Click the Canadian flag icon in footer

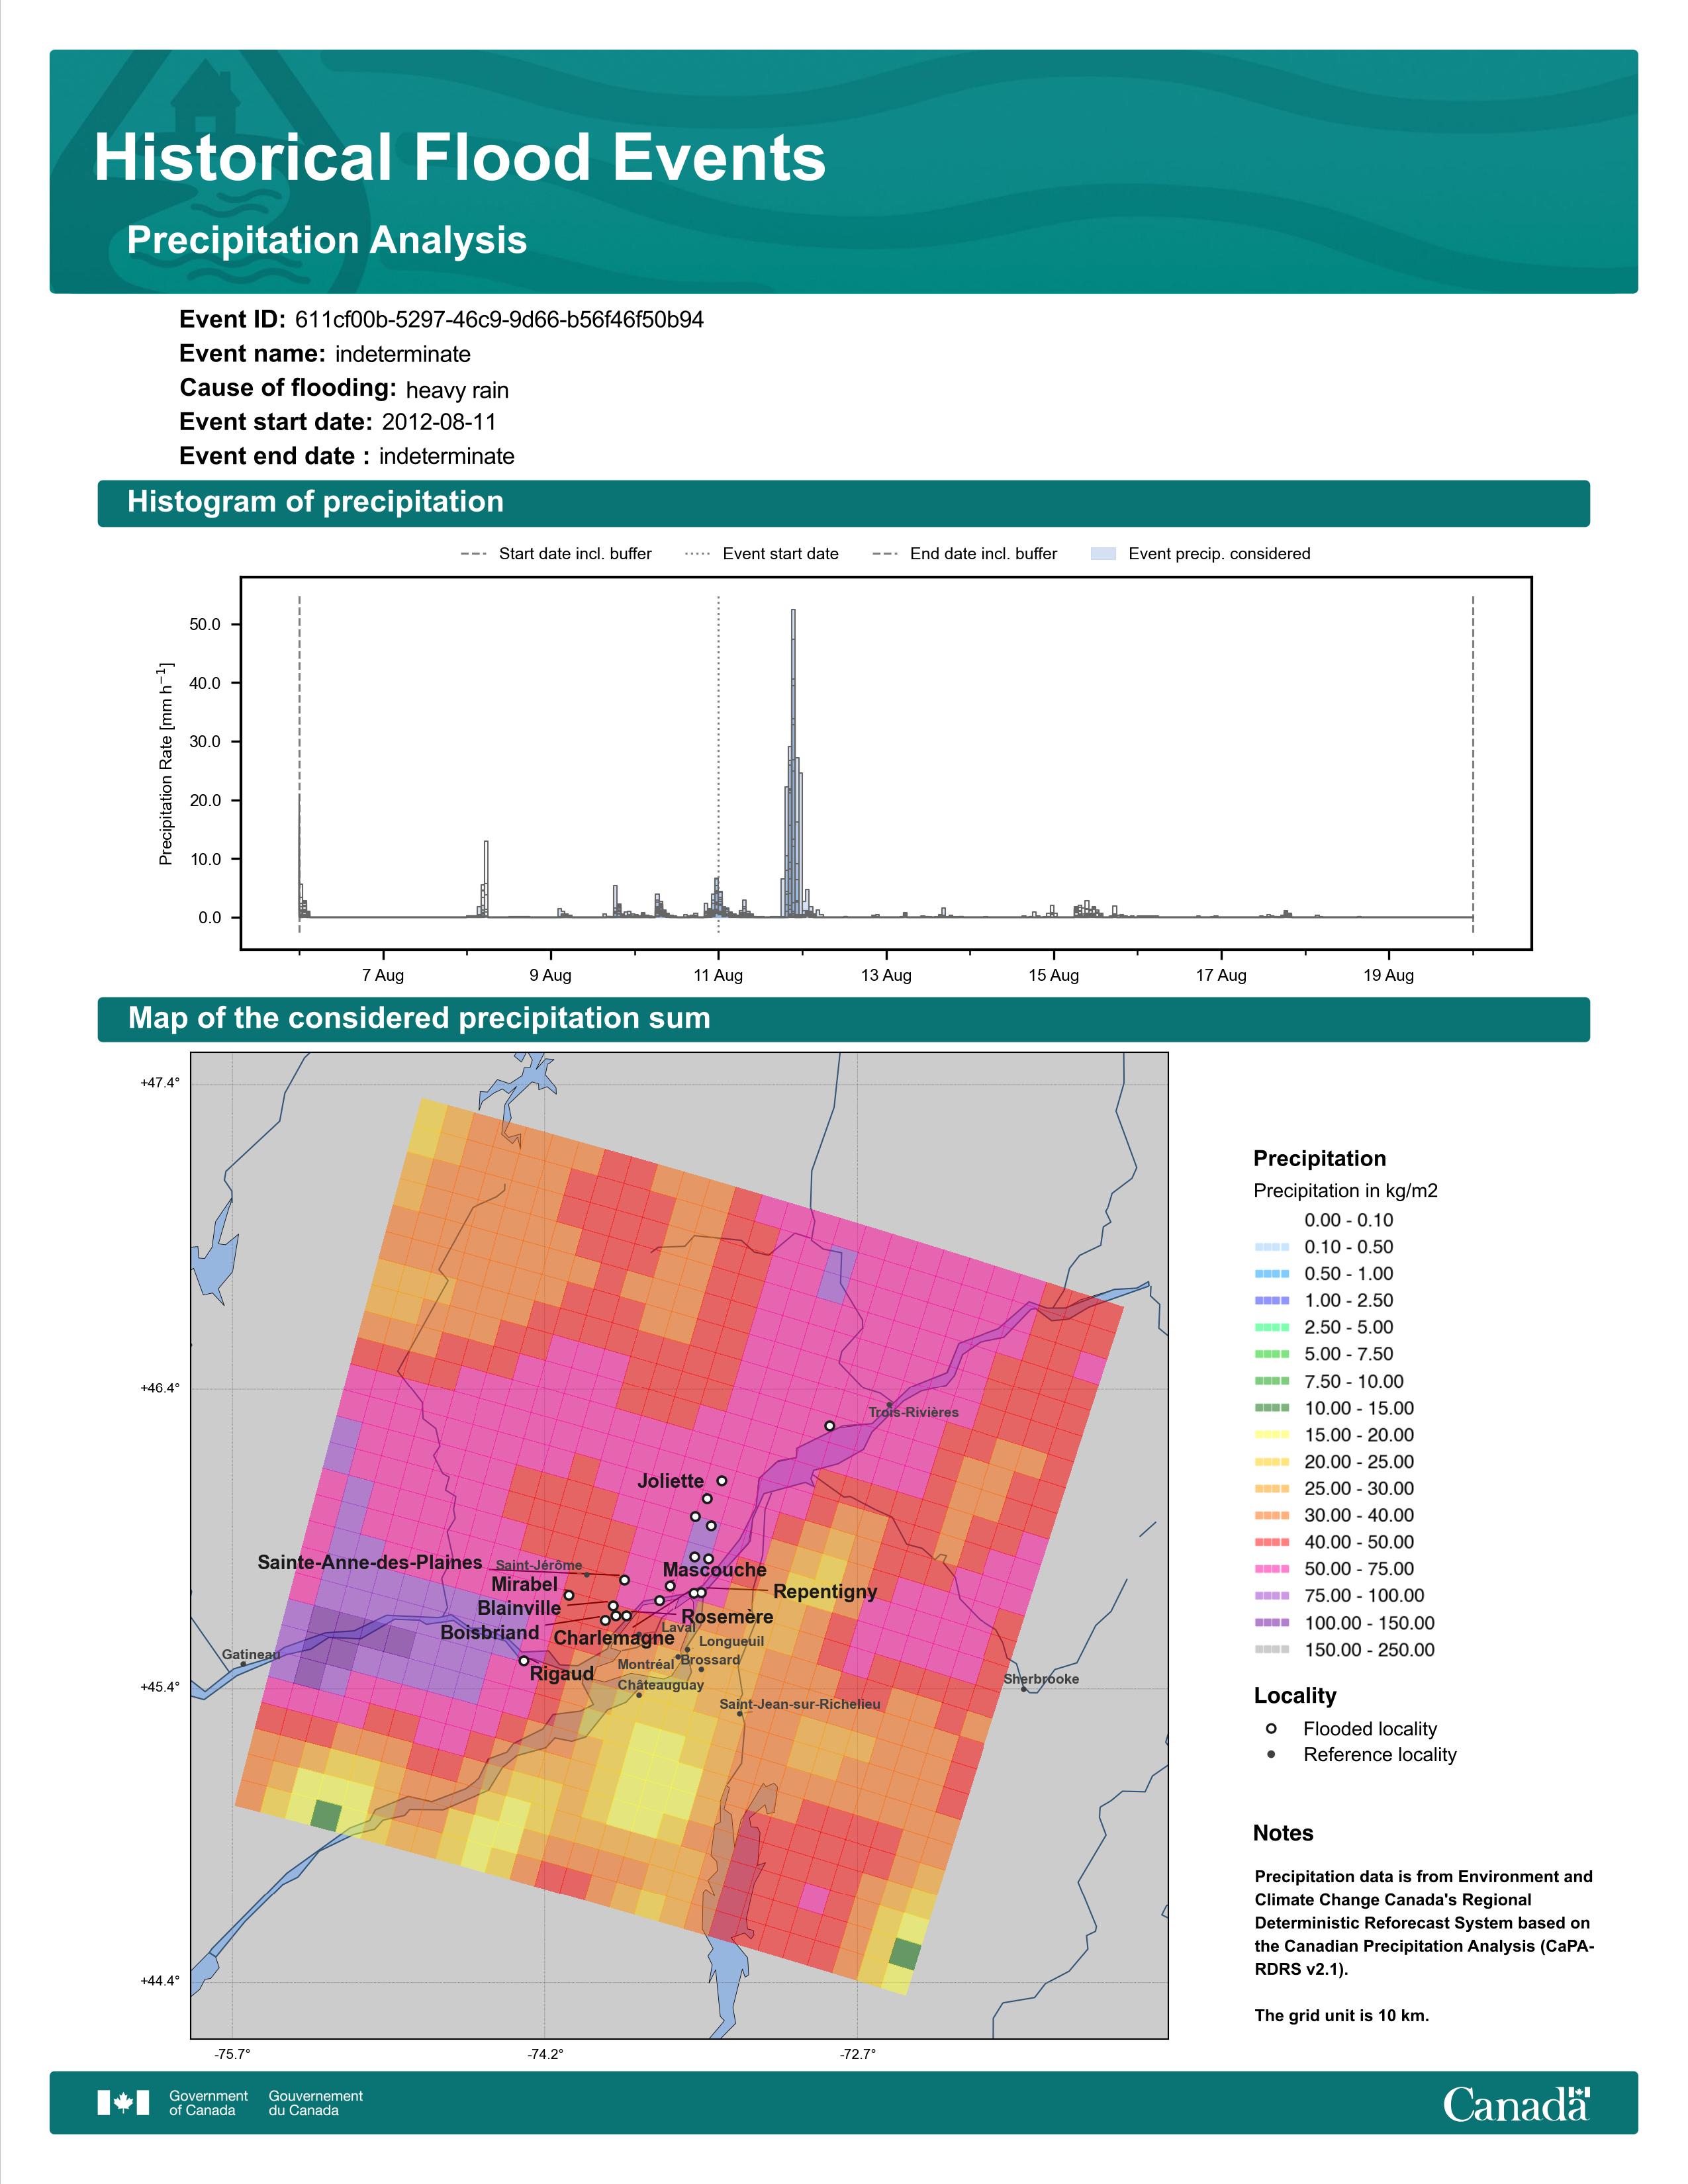tap(123, 2103)
